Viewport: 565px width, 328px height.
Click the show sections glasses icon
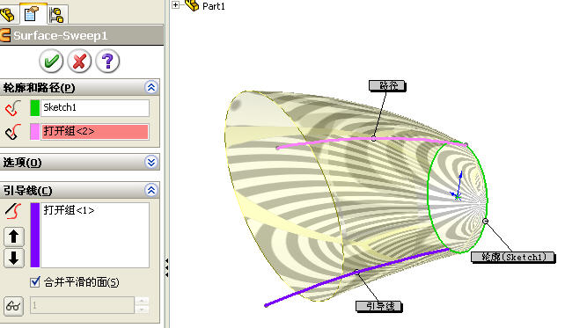[x=13, y=306]
